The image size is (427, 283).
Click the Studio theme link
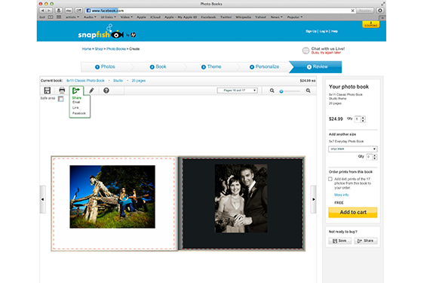click(118, 81)
